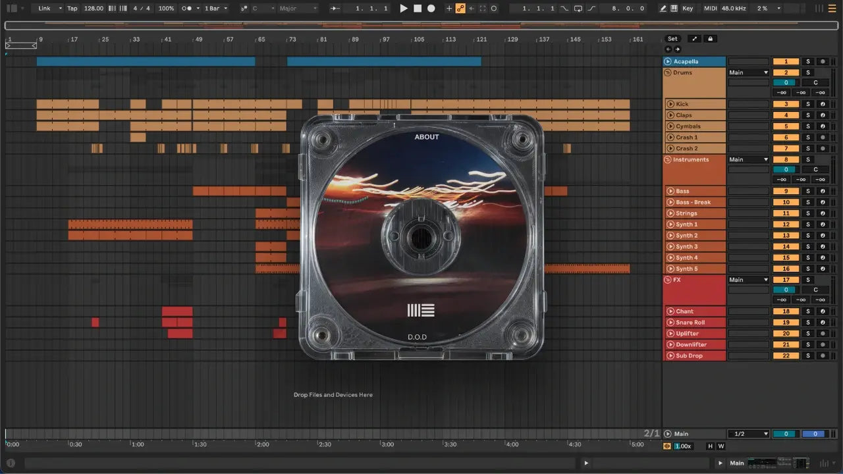This screenshot has width=843, height=474.
Task: Click the Nudge Up tempo icon
Action: point(123,9)
